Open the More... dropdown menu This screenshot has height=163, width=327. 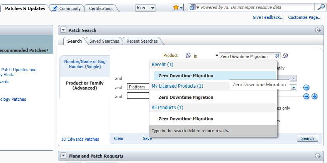146,8
